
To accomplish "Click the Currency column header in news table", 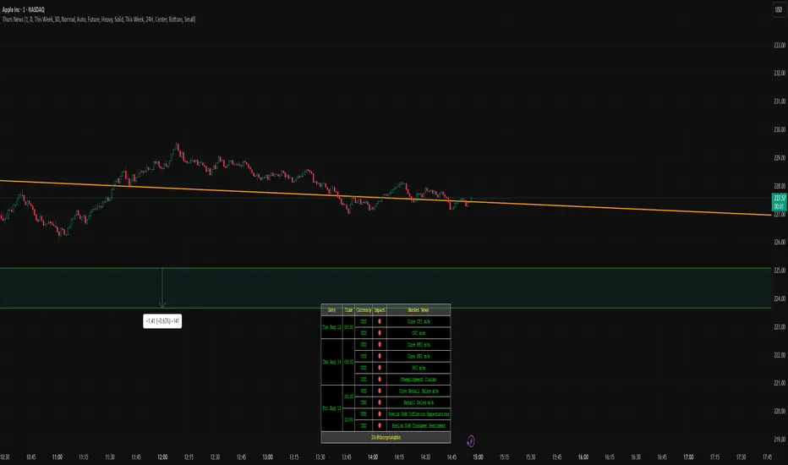I will point(364,309).
